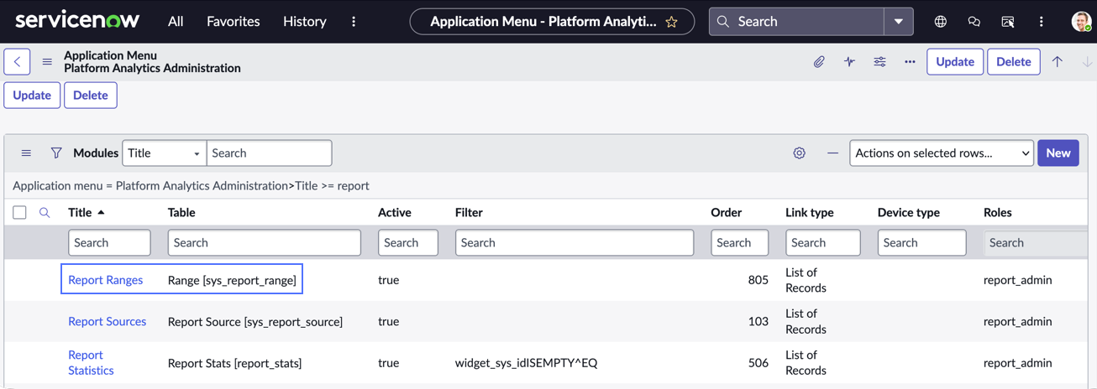Open the globe scope picker icon
Screen dimensions: 1097x389
coord(940,22)
